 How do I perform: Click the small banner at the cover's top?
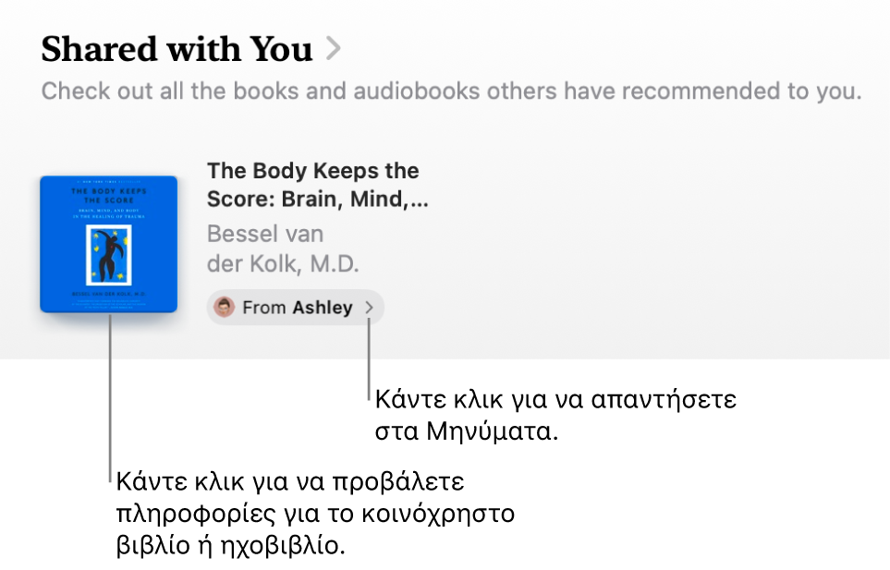(108, 182)
